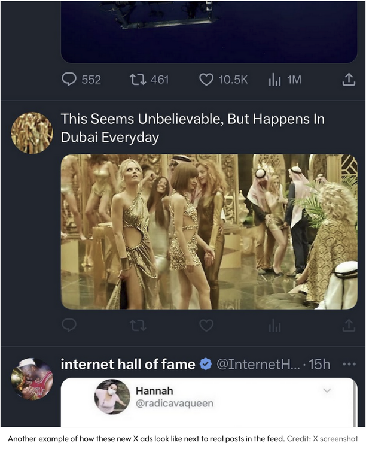Expand the chevron on Hannah's quoted tweet

(x=327, y=390)
